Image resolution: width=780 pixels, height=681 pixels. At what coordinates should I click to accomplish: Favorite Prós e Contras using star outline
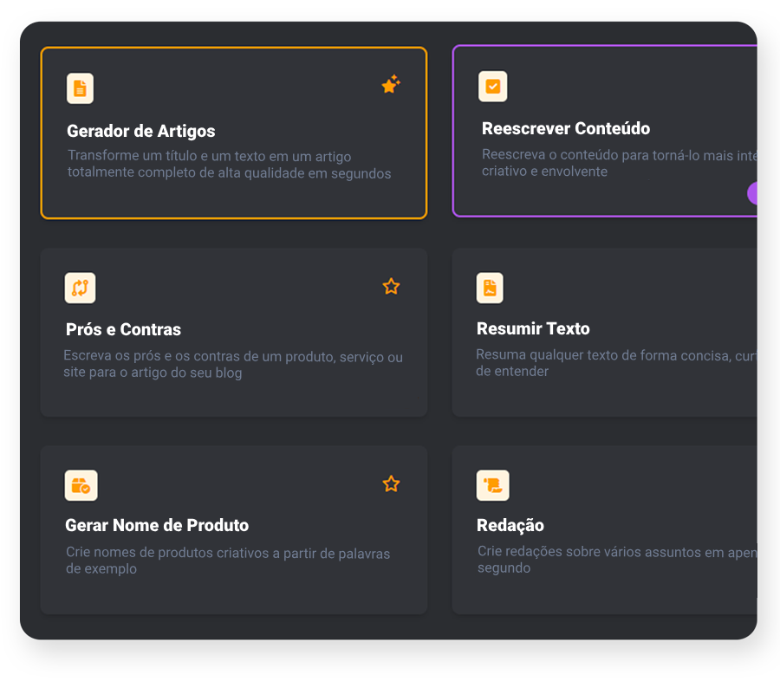tap(391, 286)
